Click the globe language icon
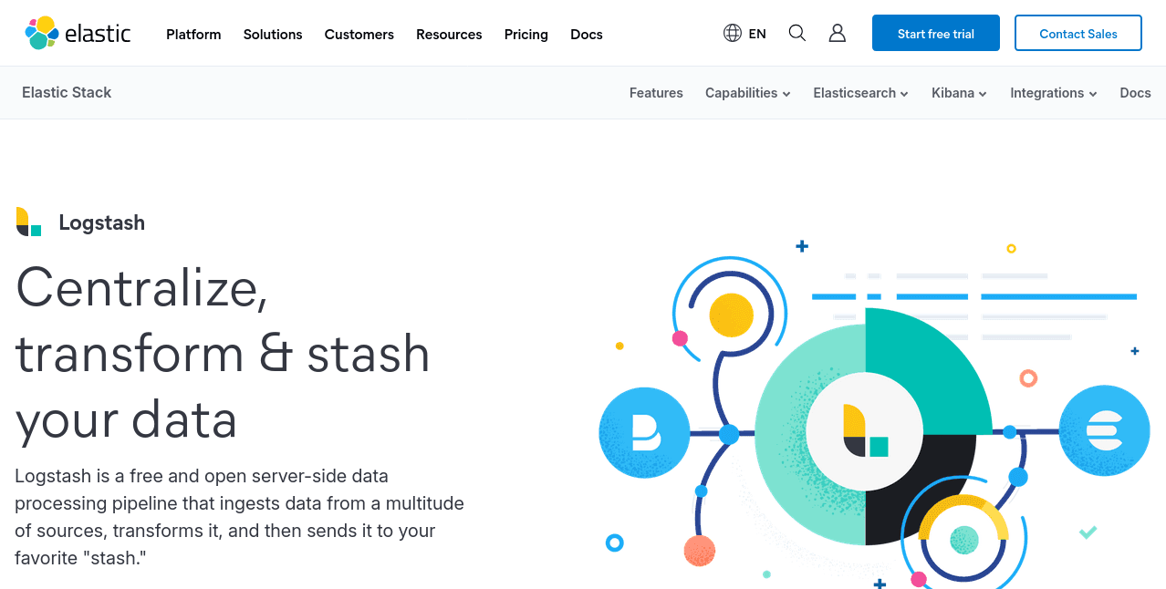 point(732,34)
